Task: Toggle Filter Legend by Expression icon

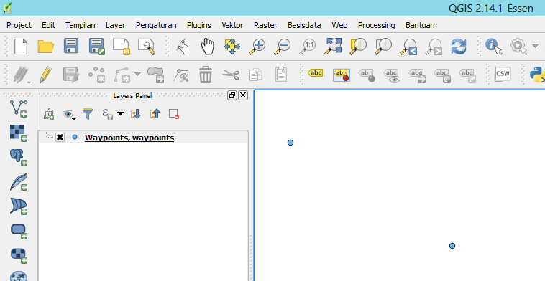Action: (107, 114)
